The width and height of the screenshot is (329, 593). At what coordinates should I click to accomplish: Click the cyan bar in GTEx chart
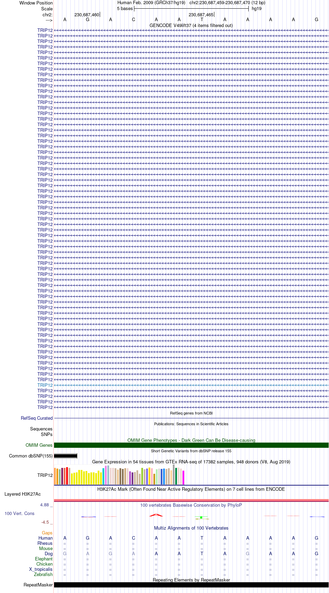[103, 476]
